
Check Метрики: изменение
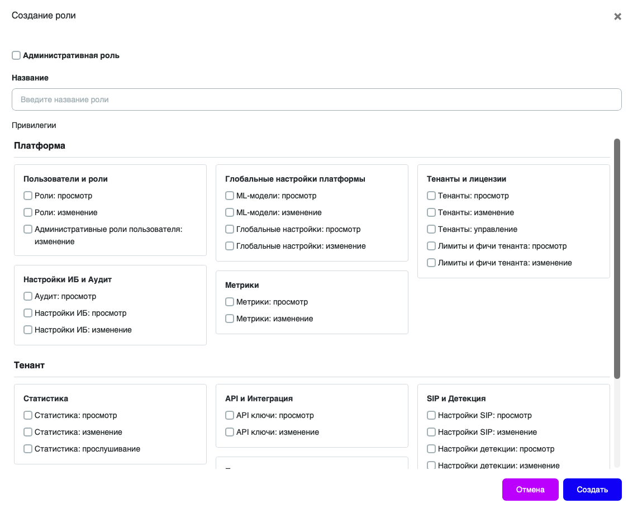230,319
